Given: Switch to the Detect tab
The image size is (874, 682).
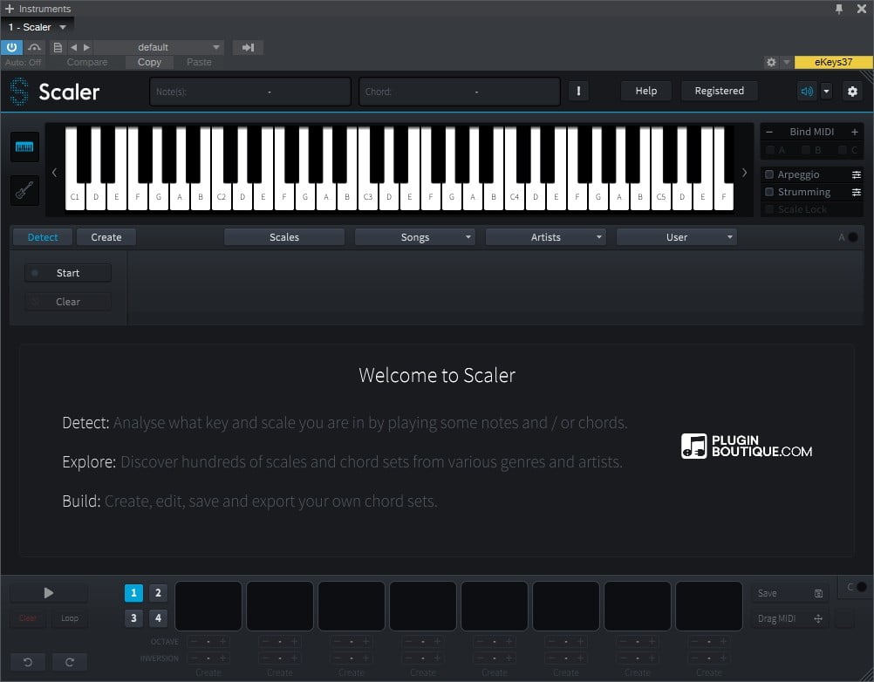Looking at the screenshot, I should tap(43, 237).
